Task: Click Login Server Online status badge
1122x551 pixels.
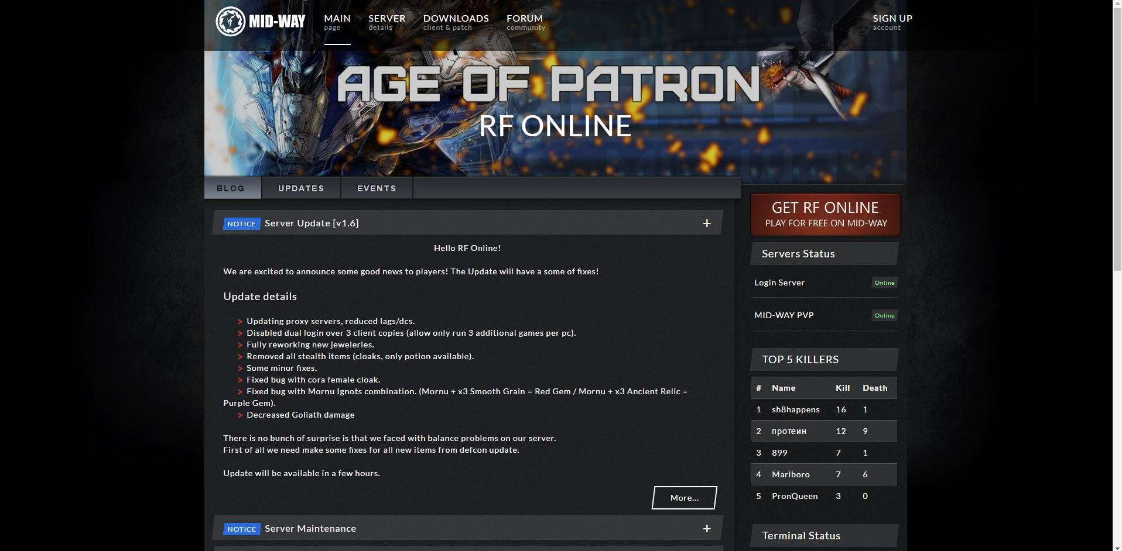Action: click(x=884, y=283)
